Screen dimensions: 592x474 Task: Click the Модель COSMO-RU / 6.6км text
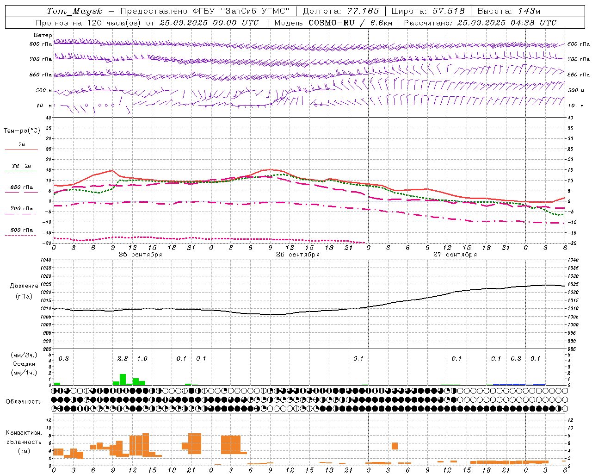tap(333, 23)
